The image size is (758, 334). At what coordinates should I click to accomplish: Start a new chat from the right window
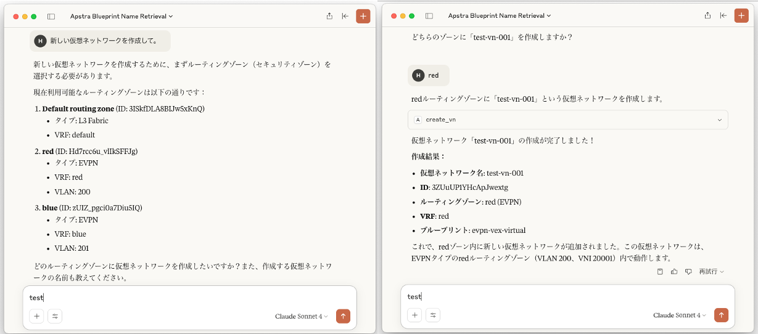coord(741,16)
